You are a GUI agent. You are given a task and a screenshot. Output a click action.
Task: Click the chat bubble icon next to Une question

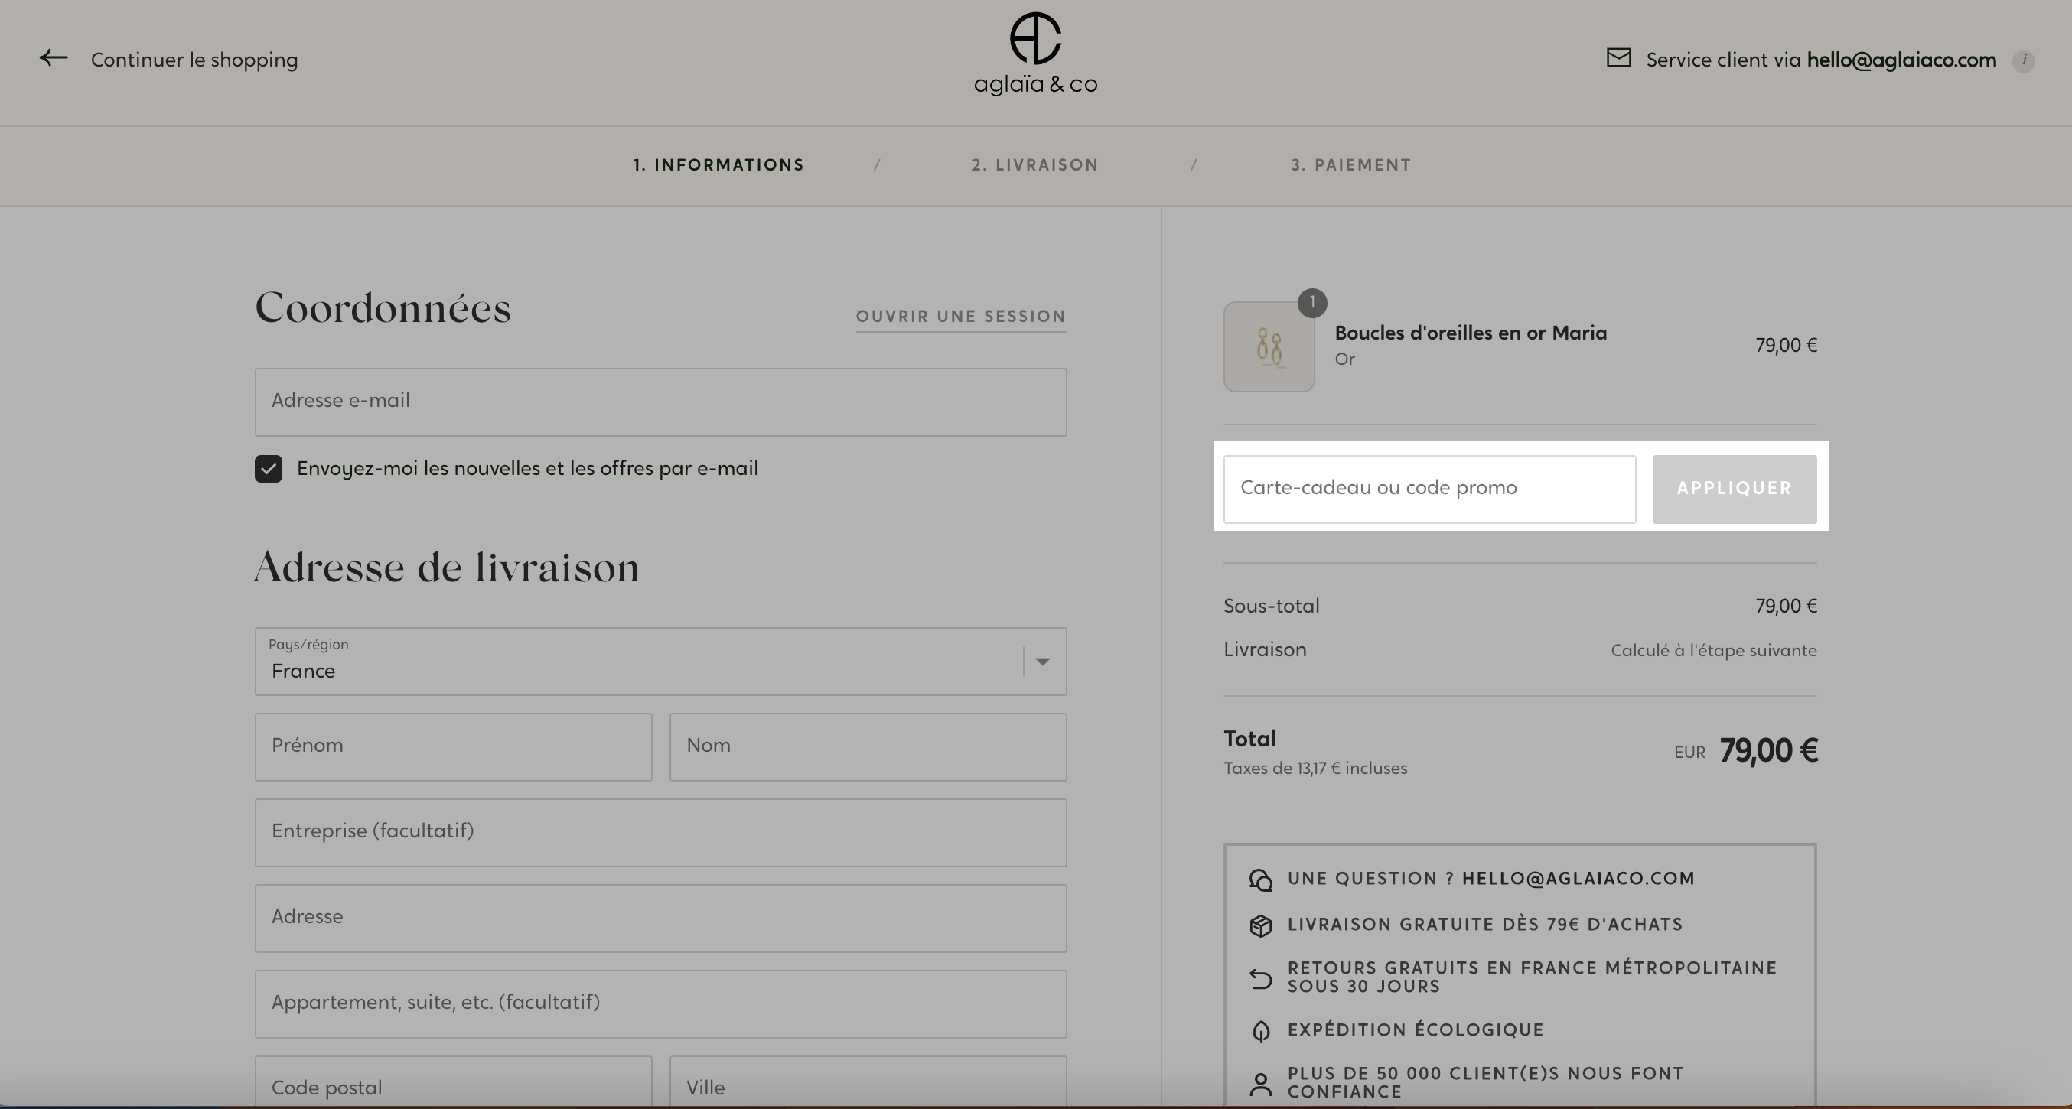click(1260, 880)
